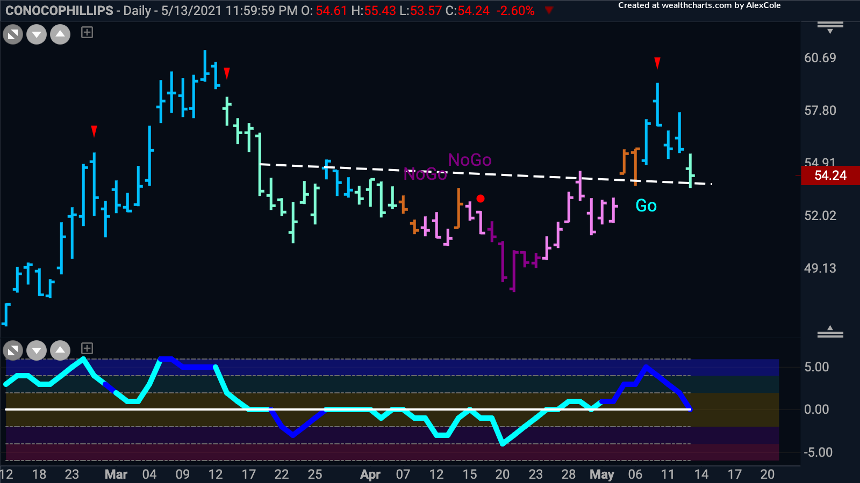Click the scale icon with up arrow below the price axis
This screenshot has height=483, width=860.
pos(830,332)
